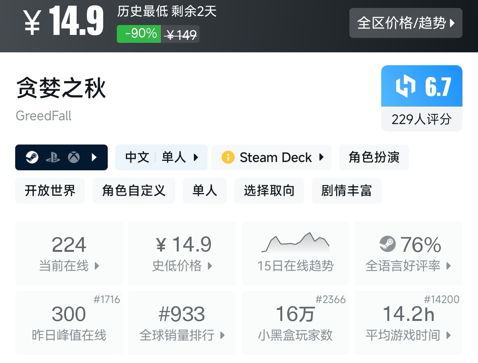
Task: Click the Heybox logo in rating badge
Action: [405, 86]
